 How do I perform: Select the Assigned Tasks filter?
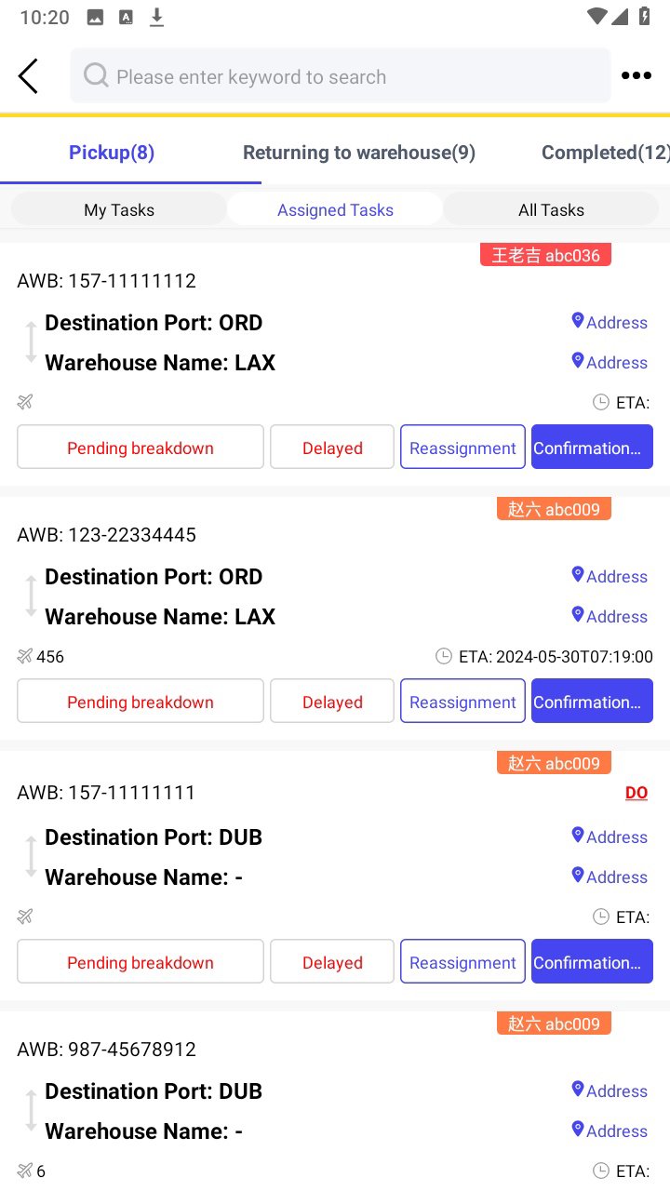335,209
